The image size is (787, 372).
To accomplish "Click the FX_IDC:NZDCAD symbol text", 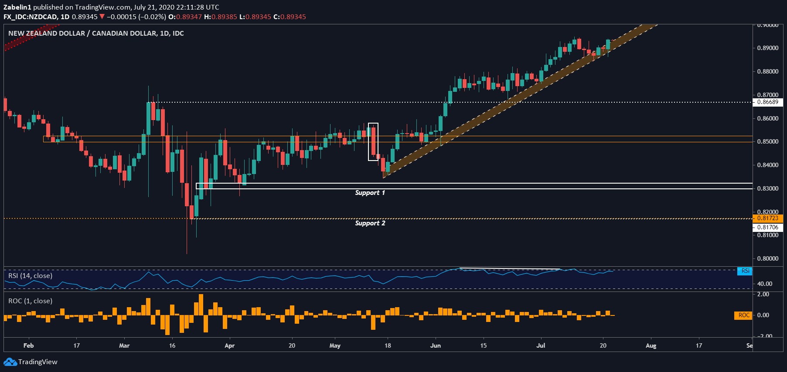I will (31, 17).
